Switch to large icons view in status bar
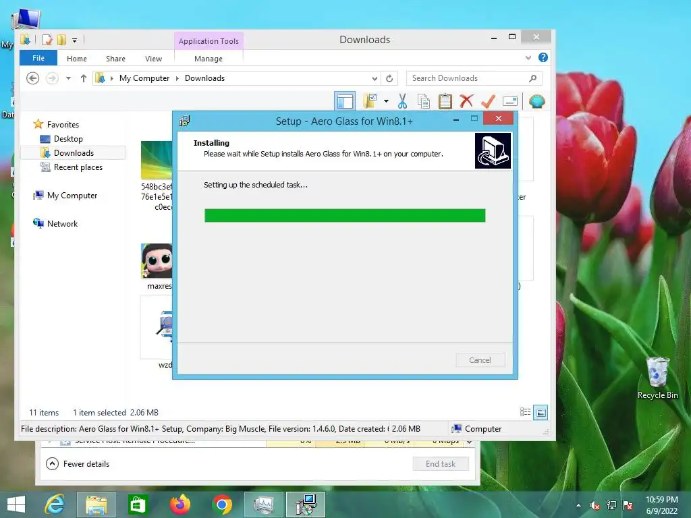The height and width of the screenshot is (518, 691). (541, 412)
